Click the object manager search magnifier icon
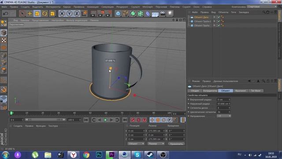Screen dimensions: 282x159 coord(264,12)
